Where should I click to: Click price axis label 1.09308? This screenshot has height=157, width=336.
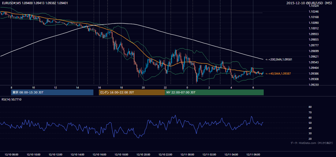tap(313, 79)
